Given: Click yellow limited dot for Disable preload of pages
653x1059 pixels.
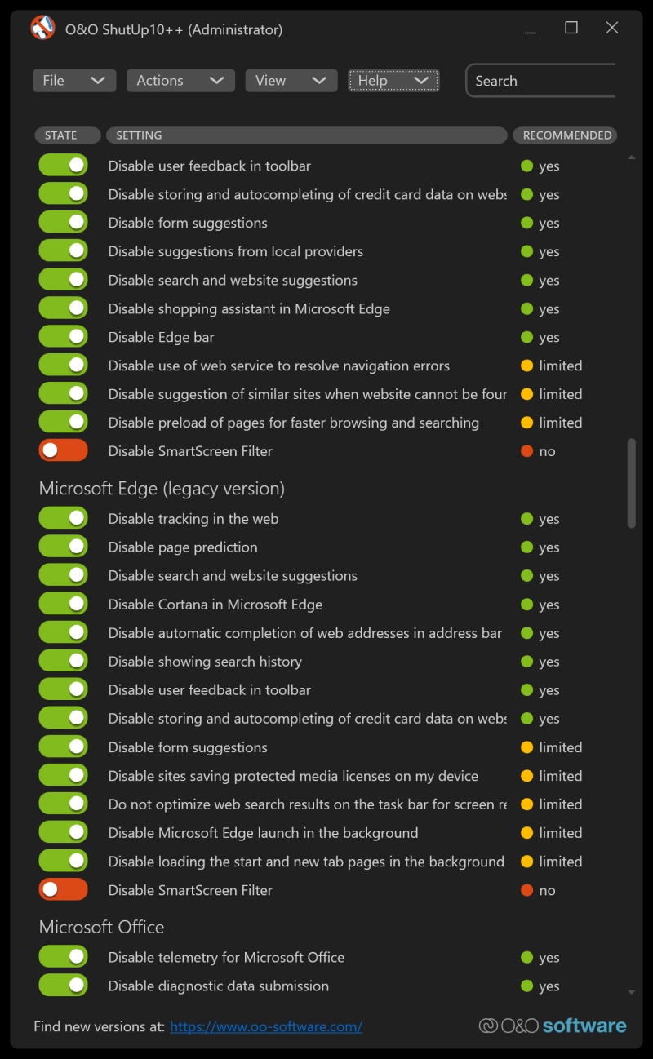Looking at the screenshot, I should click(526, 423).
